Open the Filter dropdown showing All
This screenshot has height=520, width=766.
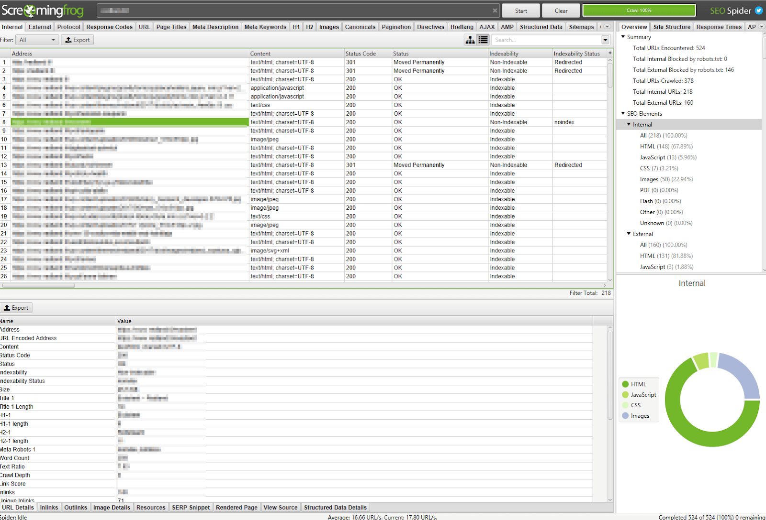tap(37, 40)
